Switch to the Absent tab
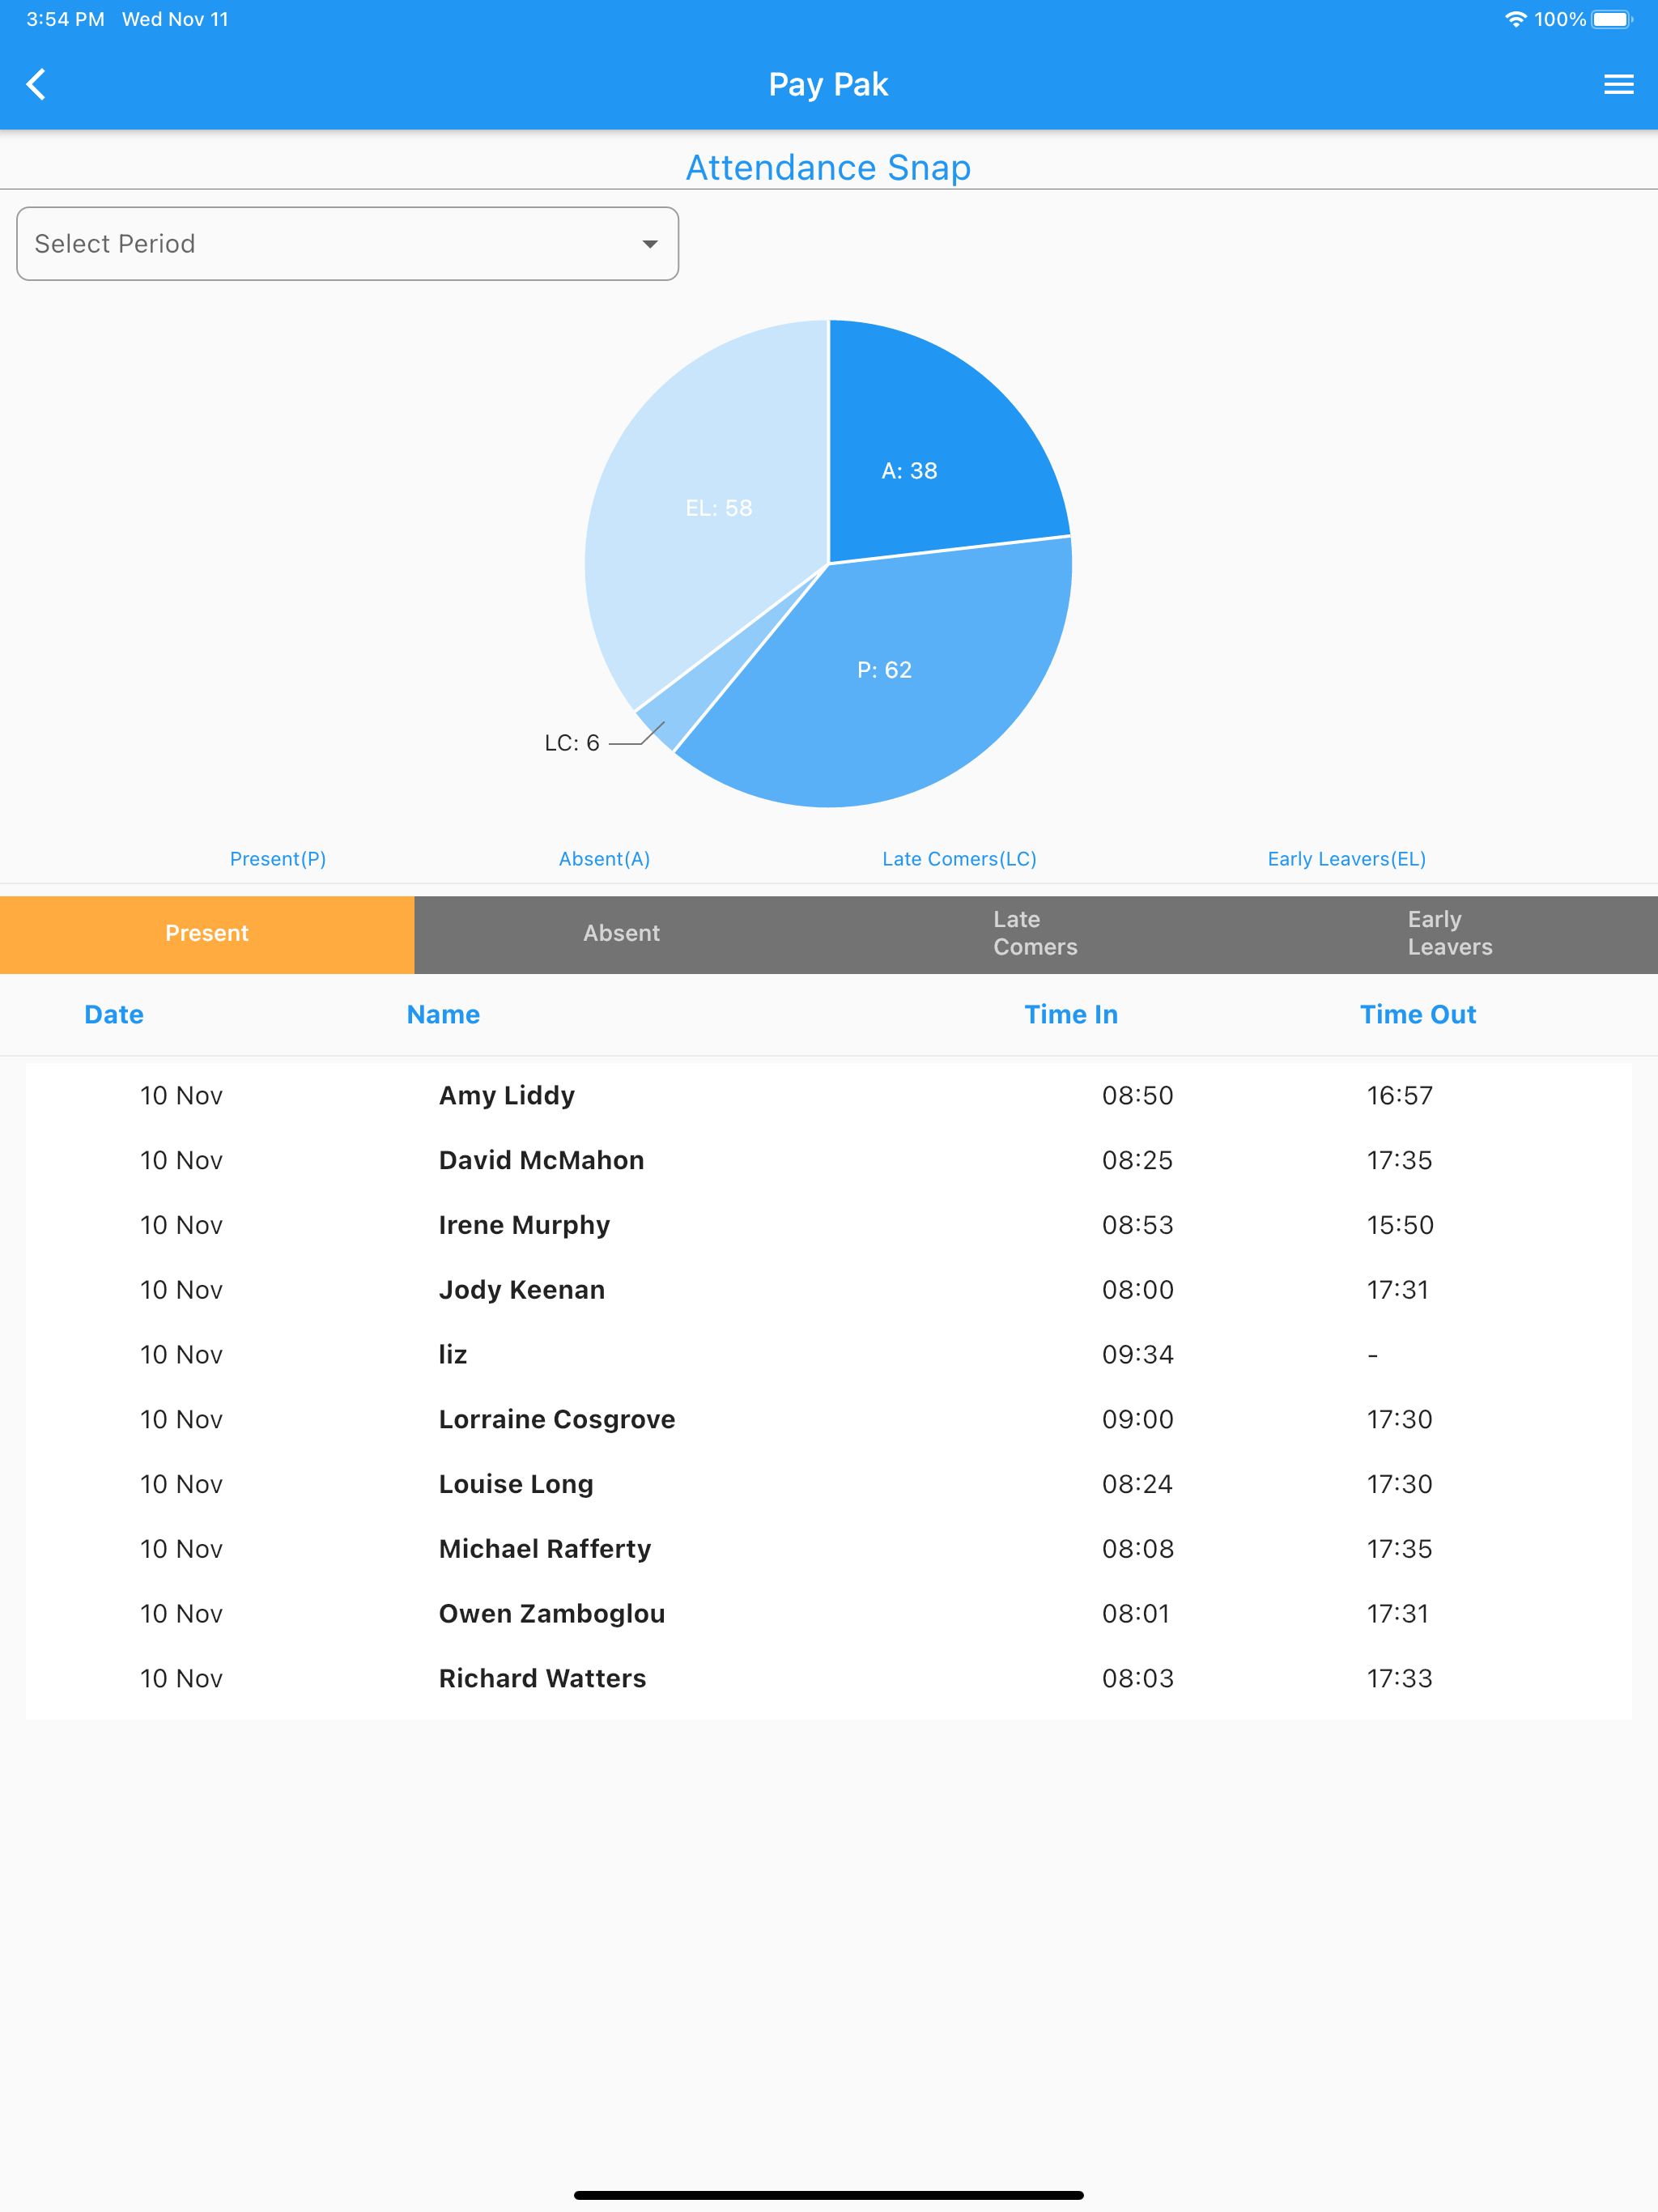The height and width of the screenshot is (2212, 1658). pos(621,933)
